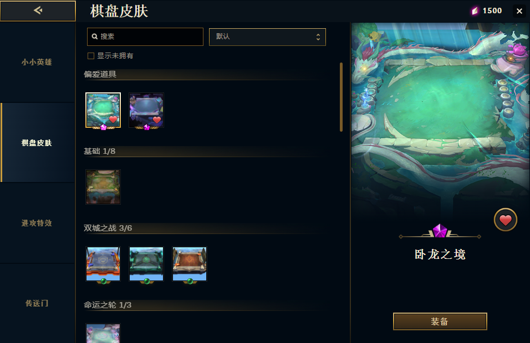Click the dropdown up-down arrows
The height and width of the screenshot is (343, 530).
click(x=318, y=37)
